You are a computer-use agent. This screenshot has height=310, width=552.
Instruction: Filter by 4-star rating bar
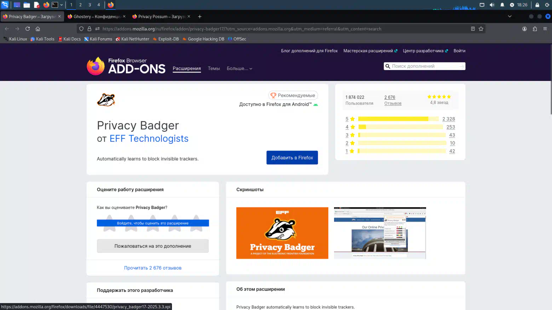coord(400,127)
